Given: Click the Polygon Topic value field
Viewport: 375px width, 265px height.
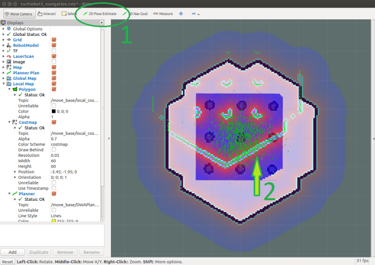Looking at the screenshot, I should point(76,100).
